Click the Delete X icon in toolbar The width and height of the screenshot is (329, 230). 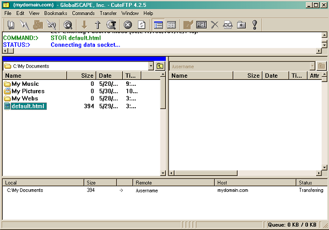pos(214,25)
